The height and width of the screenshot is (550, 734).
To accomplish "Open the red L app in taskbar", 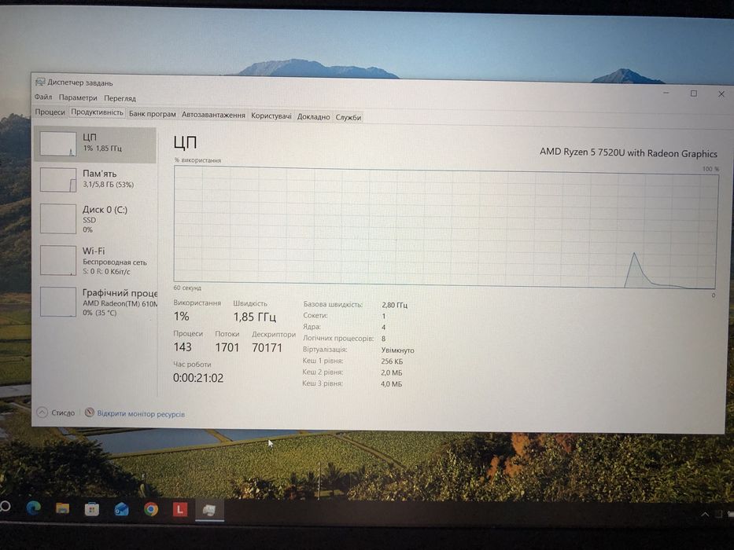I will pyautogui.click(x=179, y=509).
